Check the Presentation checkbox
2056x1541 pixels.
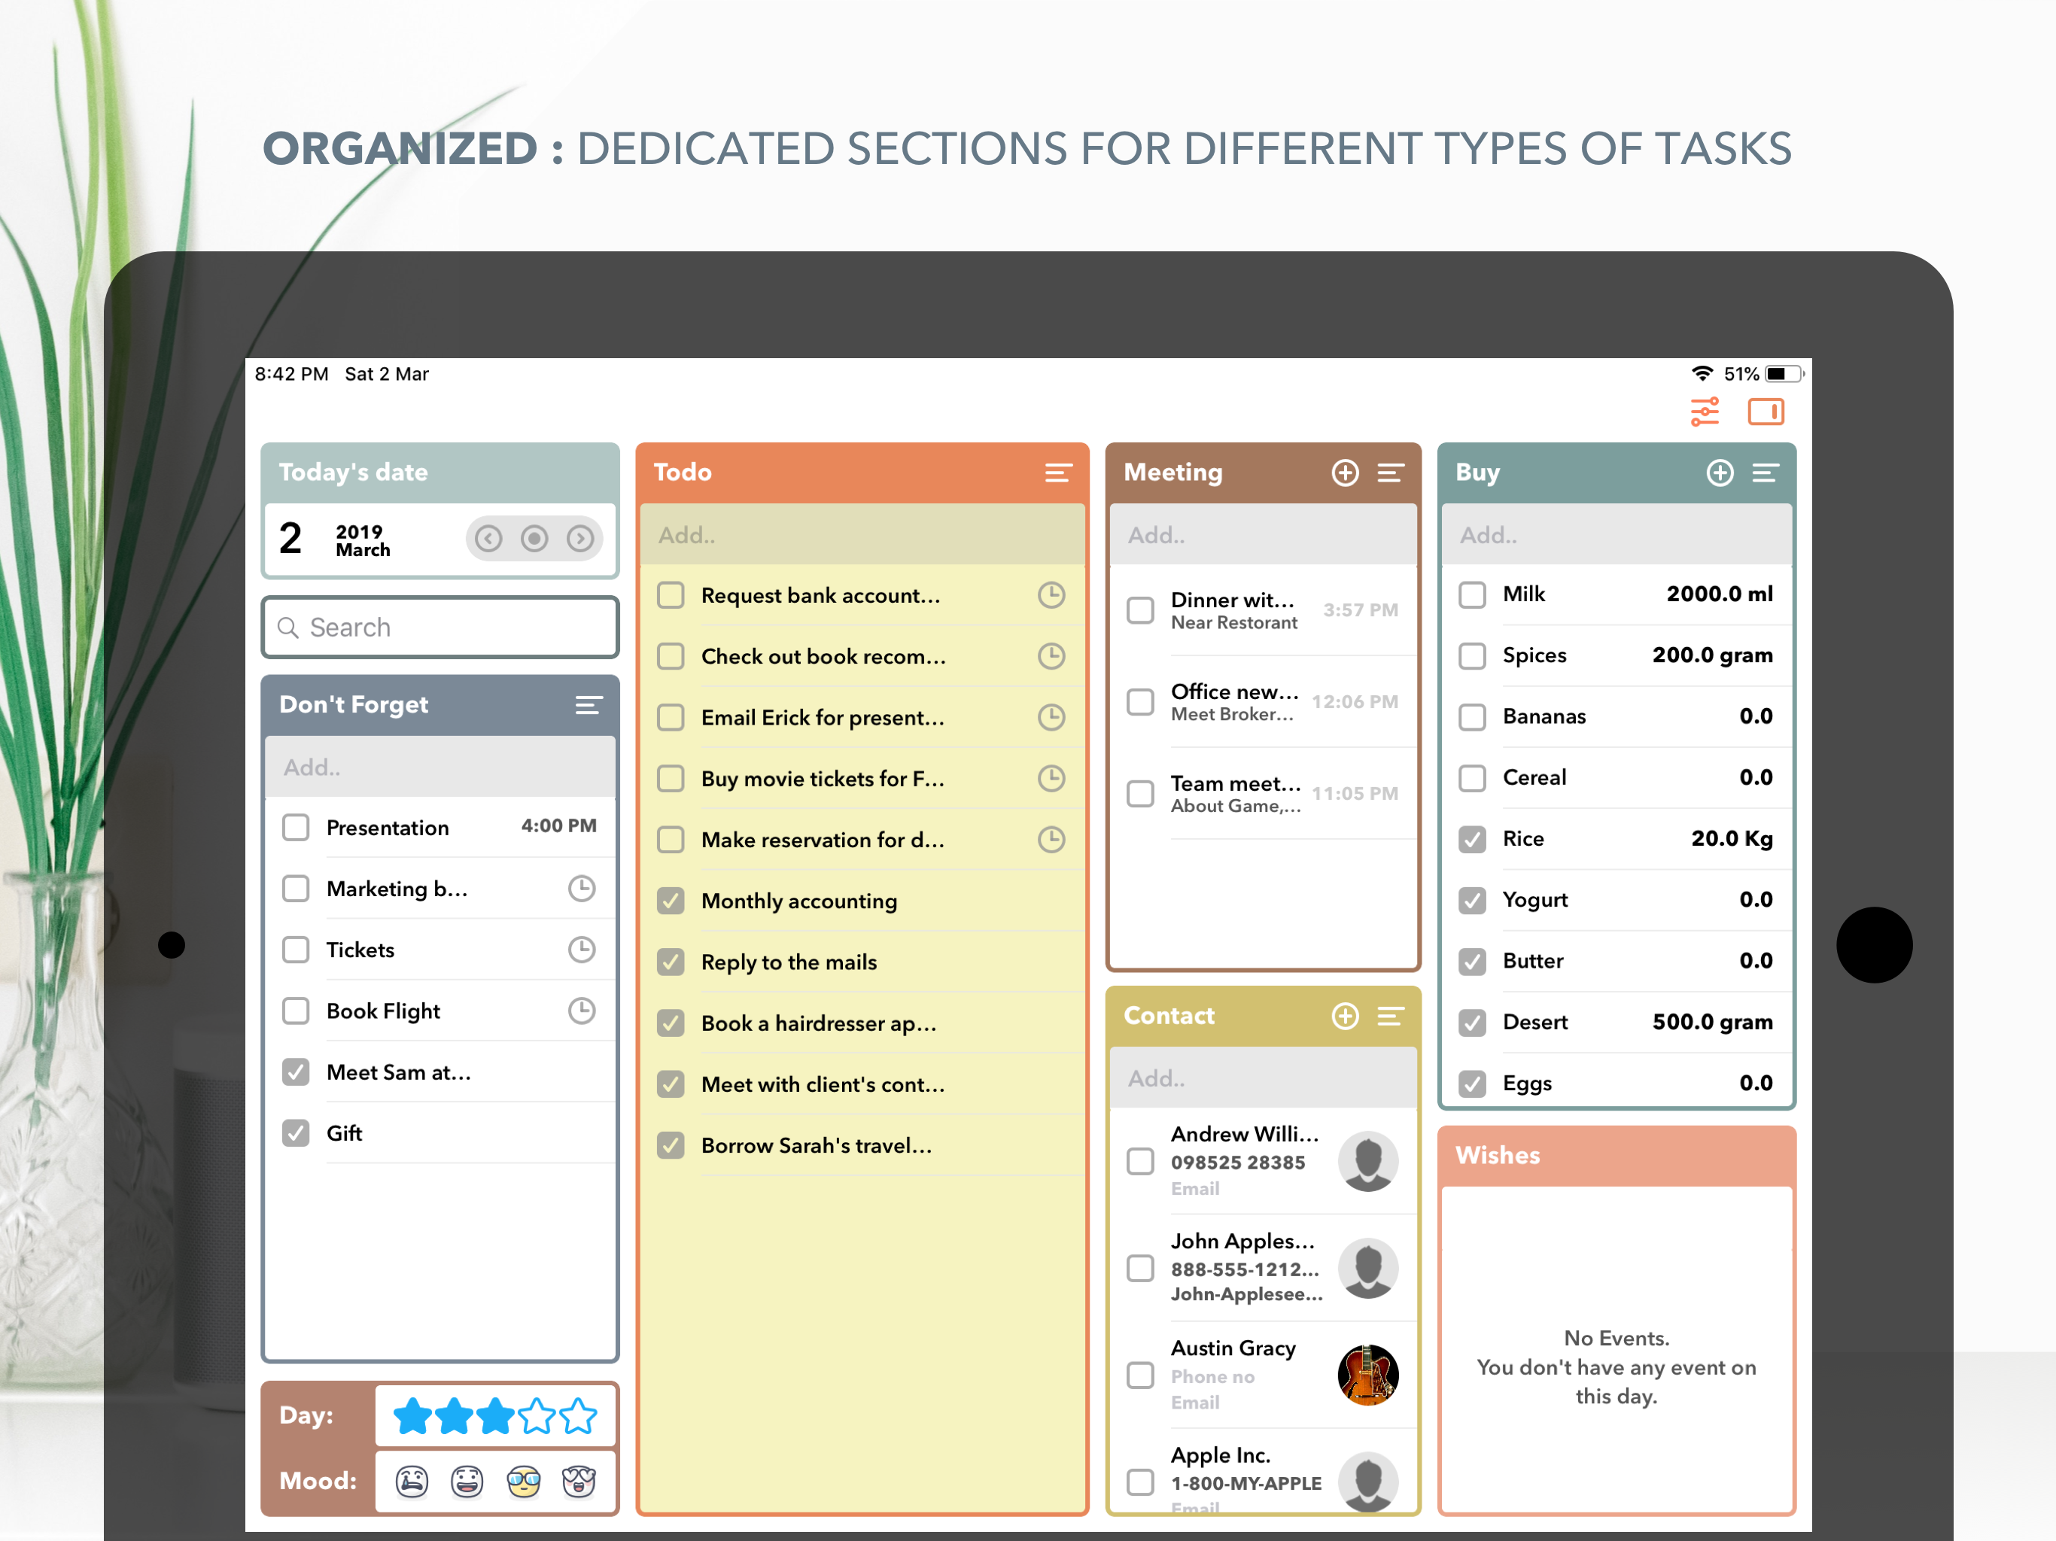pos(296,827)
